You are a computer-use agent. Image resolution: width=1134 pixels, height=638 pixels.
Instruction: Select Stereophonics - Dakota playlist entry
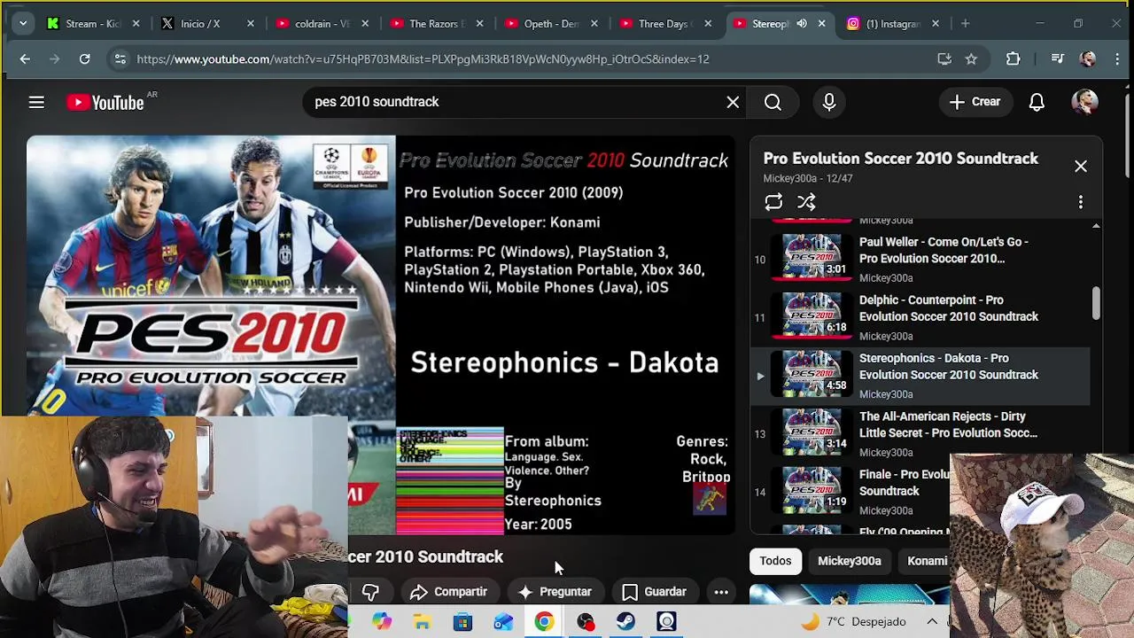click(921, 376)
